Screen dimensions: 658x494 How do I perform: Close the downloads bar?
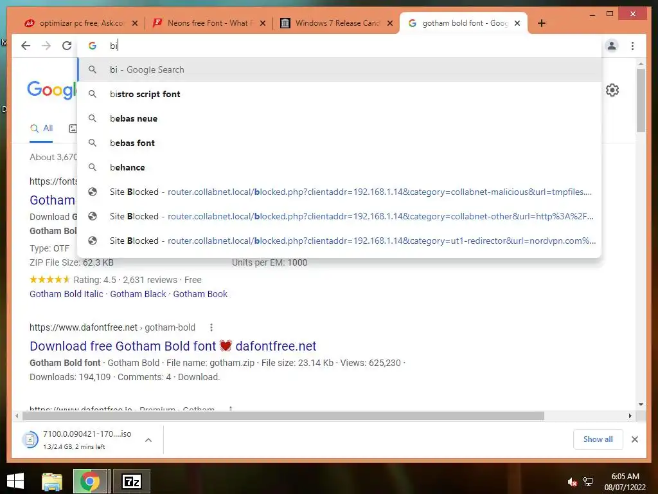[634, 439]
